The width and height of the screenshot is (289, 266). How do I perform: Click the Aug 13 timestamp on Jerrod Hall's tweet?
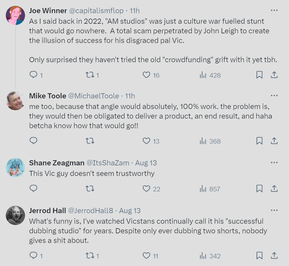(129, 211)
